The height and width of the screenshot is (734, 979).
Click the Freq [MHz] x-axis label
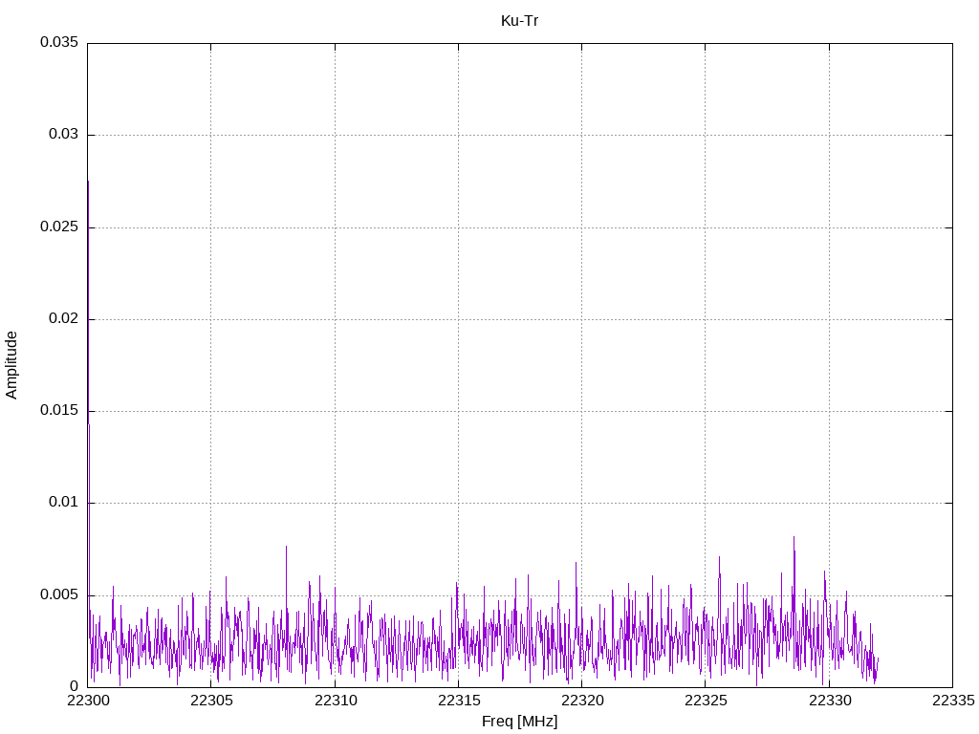519,722
